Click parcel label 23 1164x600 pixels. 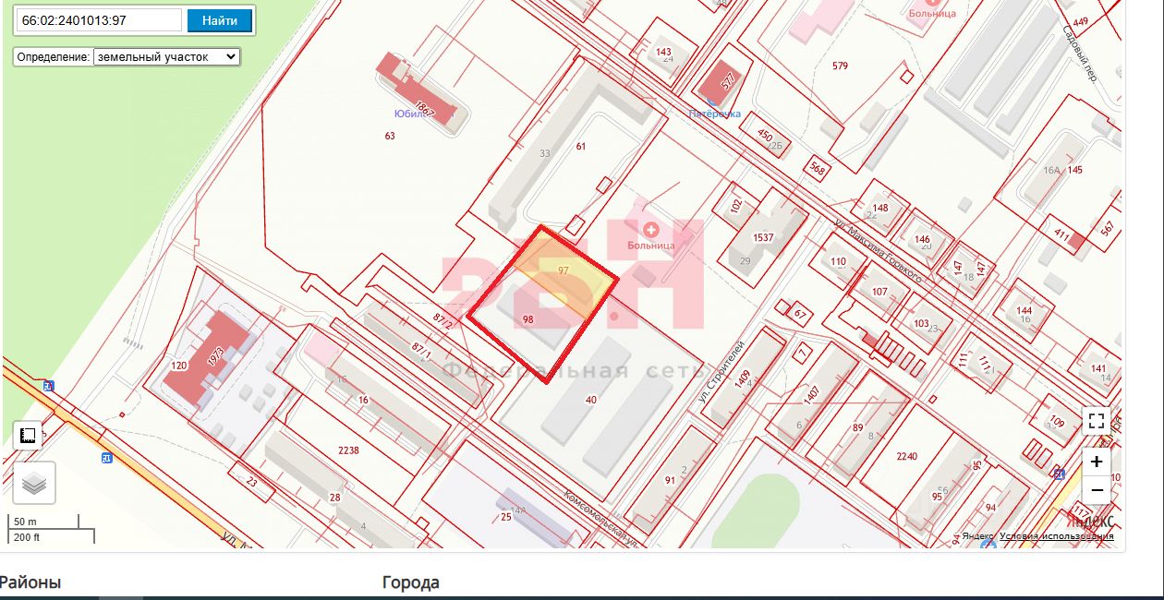(x=252, y=481)
